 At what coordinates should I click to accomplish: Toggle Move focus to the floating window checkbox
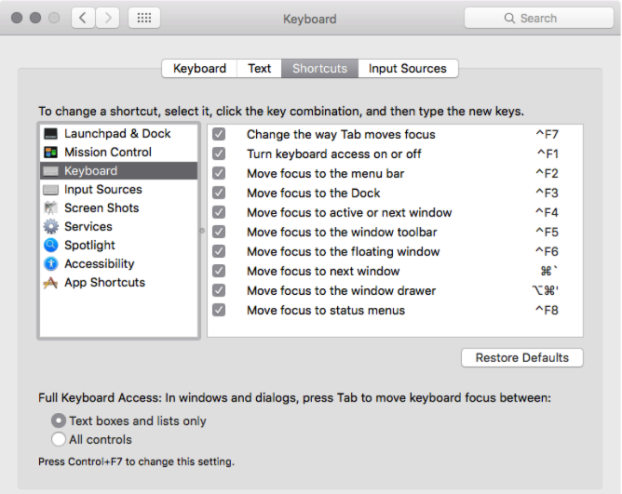coord(219,251)
